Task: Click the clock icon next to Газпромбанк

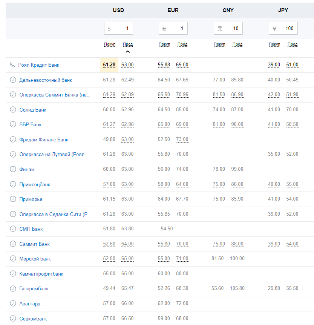Action: coord(13,288)
